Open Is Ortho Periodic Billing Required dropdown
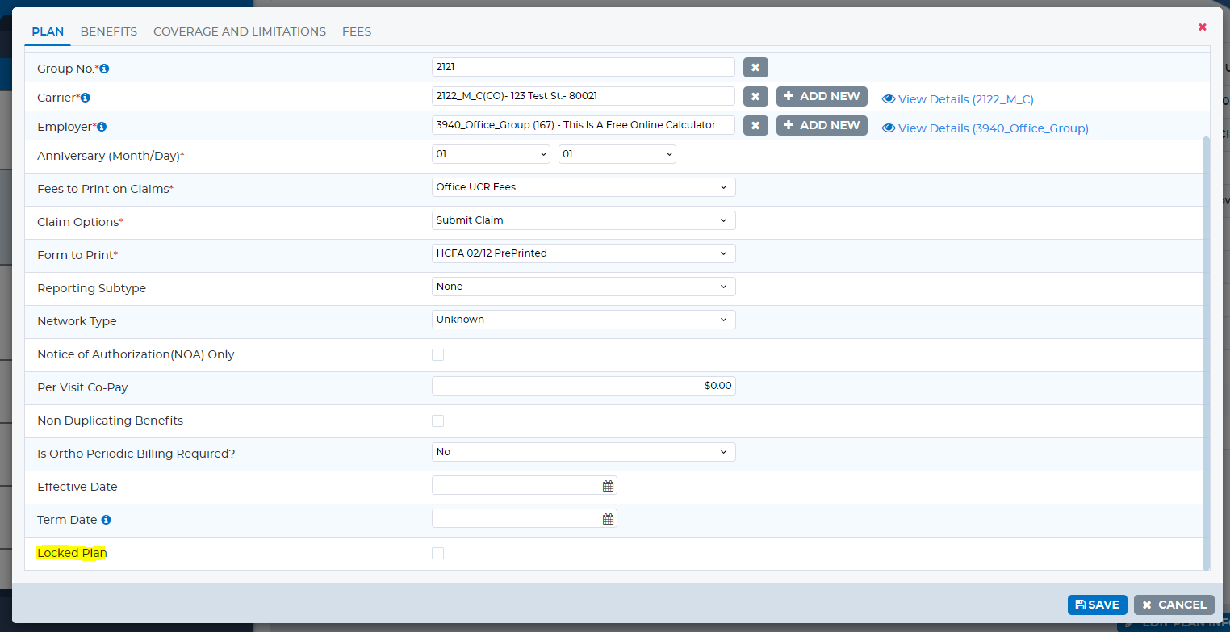The width and height of the screenshot is (1230, 632). [584, 452]
